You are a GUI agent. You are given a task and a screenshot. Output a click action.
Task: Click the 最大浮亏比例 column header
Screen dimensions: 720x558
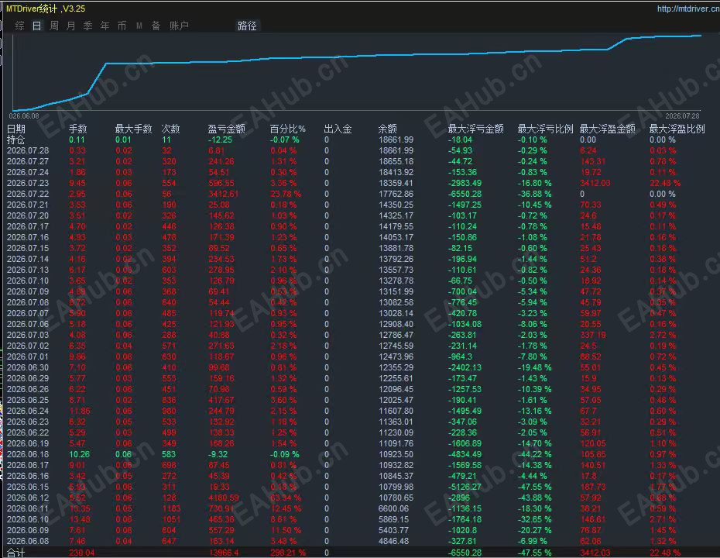(546, 129)
